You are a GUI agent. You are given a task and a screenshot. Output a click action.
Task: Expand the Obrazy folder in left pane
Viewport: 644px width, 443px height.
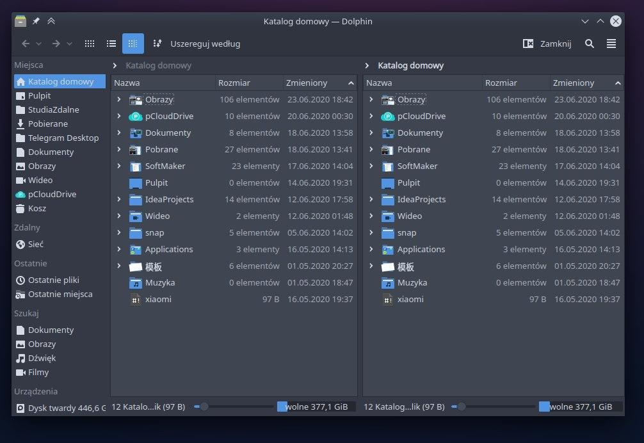(119, 100)
